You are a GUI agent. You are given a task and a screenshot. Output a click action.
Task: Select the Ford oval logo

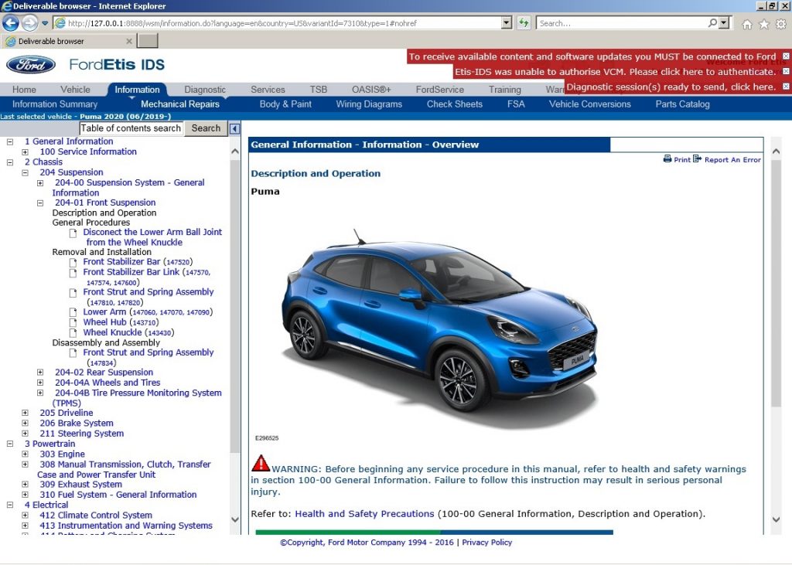pos(29,65)
